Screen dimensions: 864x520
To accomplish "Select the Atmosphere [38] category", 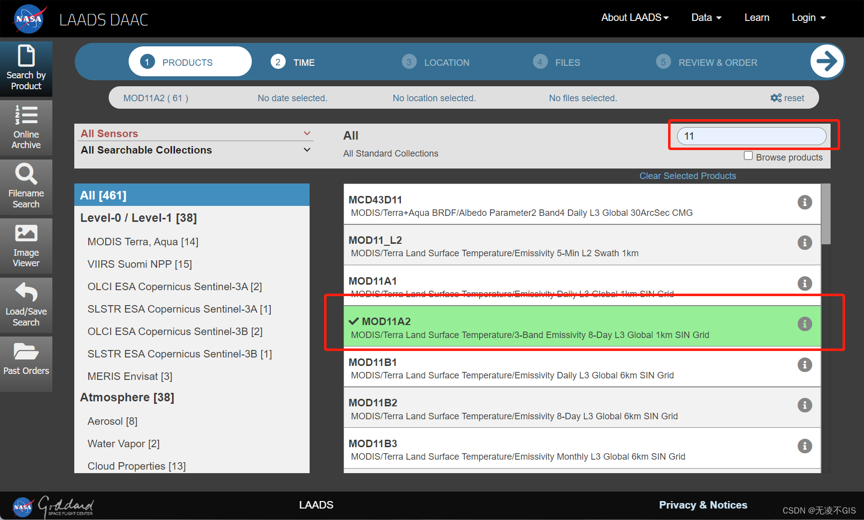I will (127, 397).
